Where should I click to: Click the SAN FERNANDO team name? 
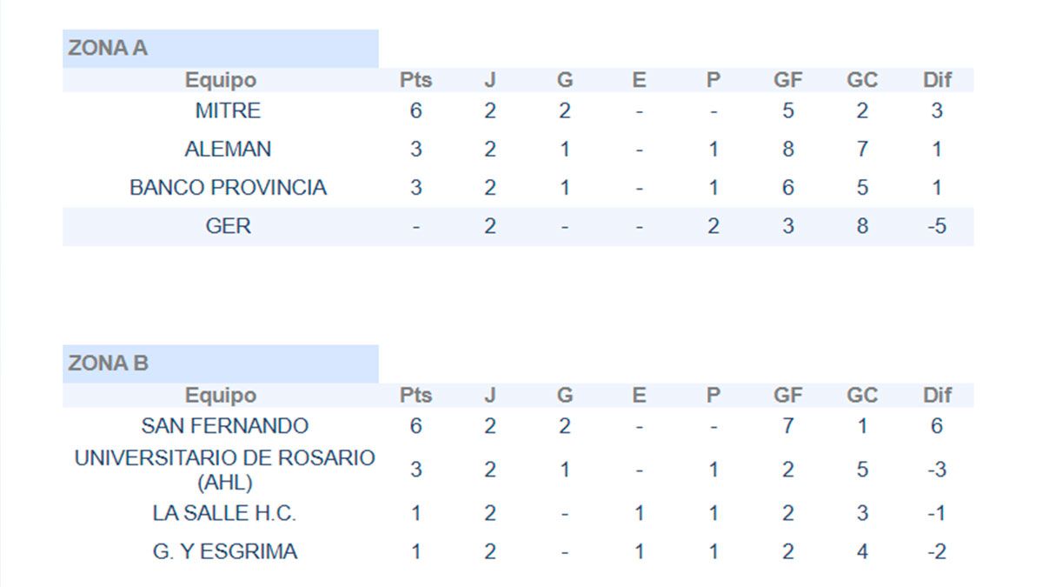(224, 426)
